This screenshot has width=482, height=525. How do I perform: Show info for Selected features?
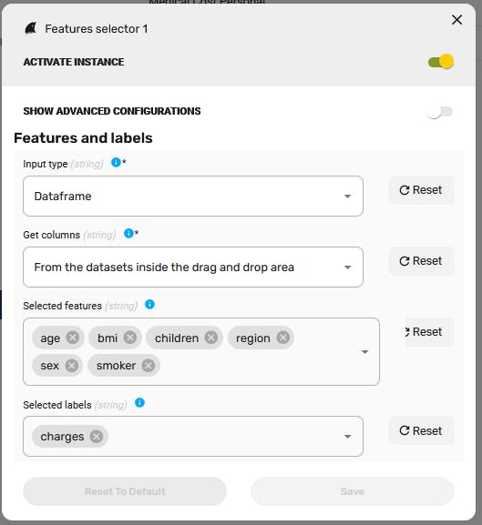(x=149, y=304)
